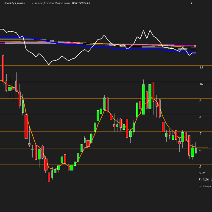
Task: Click the 'in 3 Days' label
Action: click(x=205, y=186)
